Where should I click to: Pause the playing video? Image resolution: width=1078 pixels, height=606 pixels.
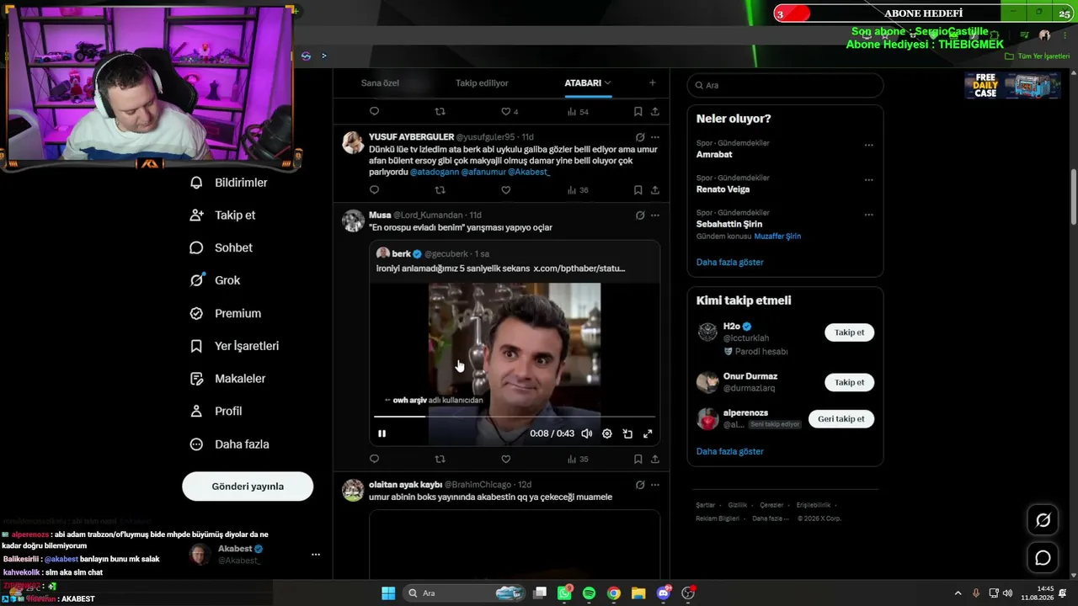click(x=382, y=433)
